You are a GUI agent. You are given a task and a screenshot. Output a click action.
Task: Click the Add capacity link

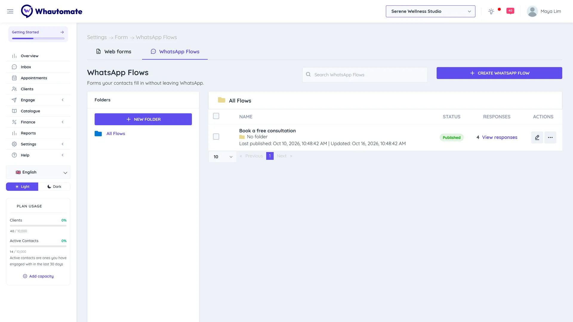coord(38,276)
